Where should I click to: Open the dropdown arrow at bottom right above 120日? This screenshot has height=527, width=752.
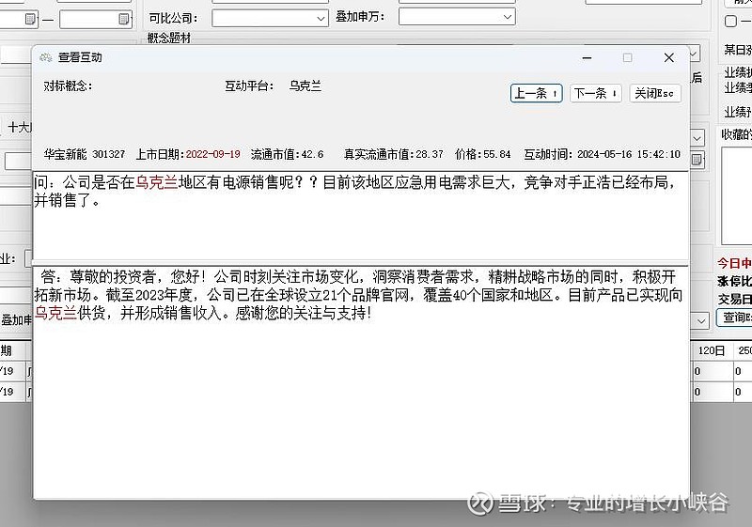(700, 321)
